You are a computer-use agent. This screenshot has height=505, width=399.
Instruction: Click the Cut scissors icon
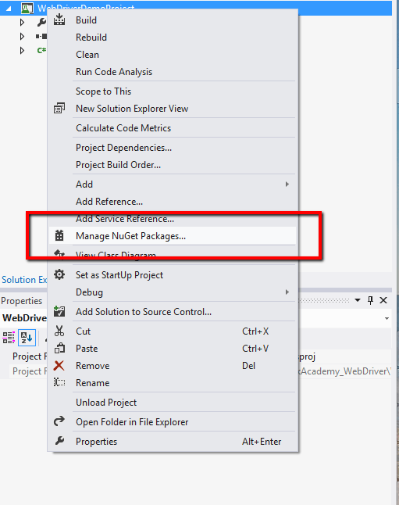pyautogui.click(x=59, y=331)
